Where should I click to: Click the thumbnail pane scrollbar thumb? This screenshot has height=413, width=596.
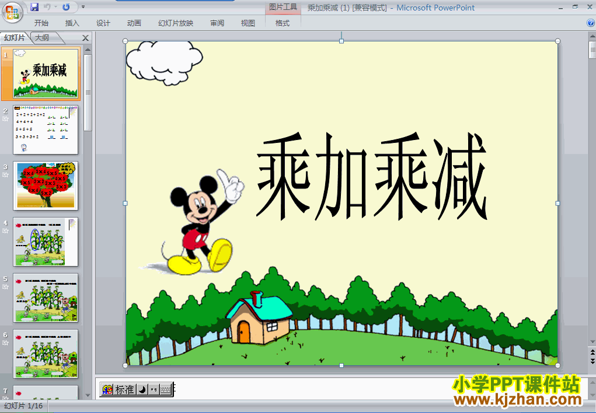point(88,92)
